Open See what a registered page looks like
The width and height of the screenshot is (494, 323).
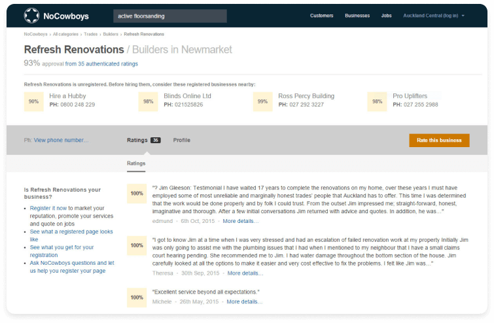point(71,235)
